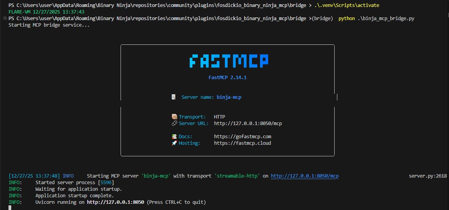Screen dimensions: 449x210
Task: Click the binja-mcp server name in banner
Action: click(229, 97)
